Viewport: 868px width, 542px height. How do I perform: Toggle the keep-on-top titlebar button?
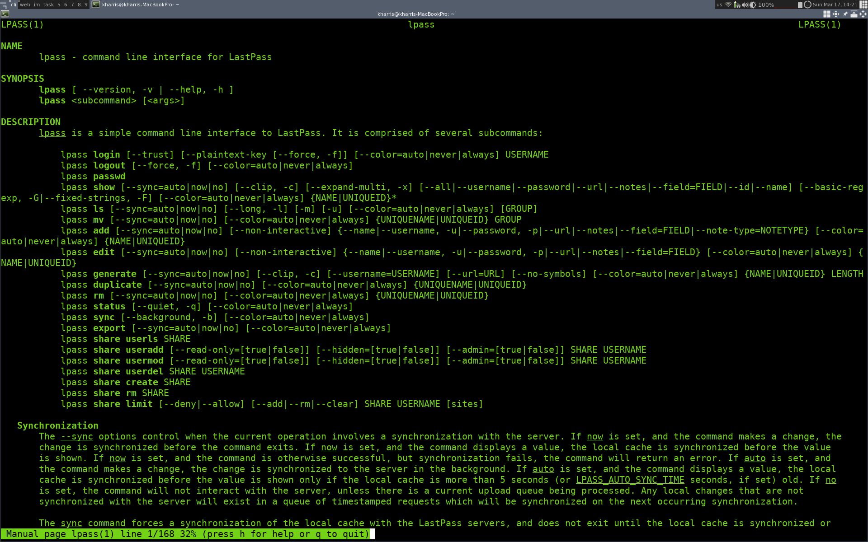pyautogui.click(x=854, y=14)
